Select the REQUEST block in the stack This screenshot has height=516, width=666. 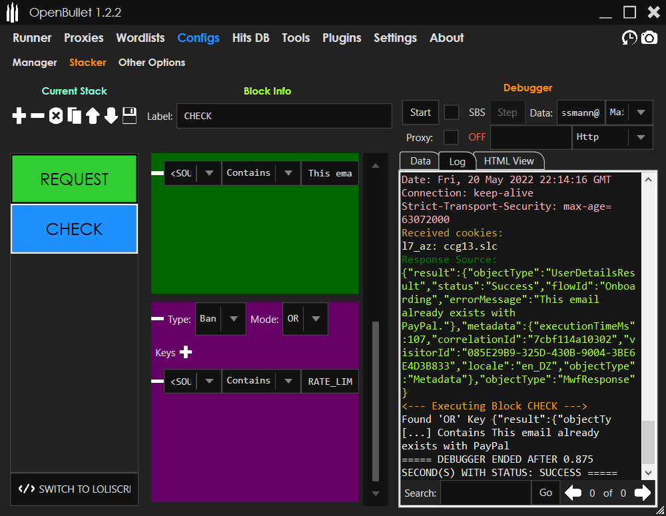click(x=75, y=179)
